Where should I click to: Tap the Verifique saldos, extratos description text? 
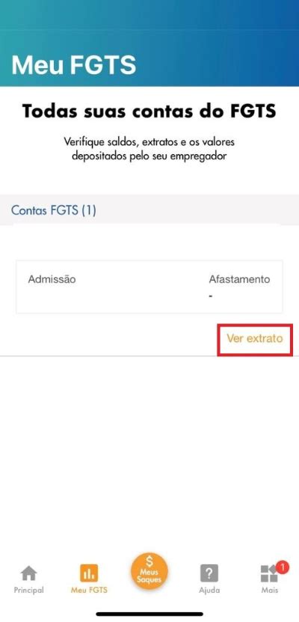coord(149,148)
